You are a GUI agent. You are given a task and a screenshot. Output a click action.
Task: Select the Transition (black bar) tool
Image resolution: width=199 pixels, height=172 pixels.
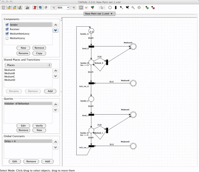pyautogui.click(x=116, y=8)
